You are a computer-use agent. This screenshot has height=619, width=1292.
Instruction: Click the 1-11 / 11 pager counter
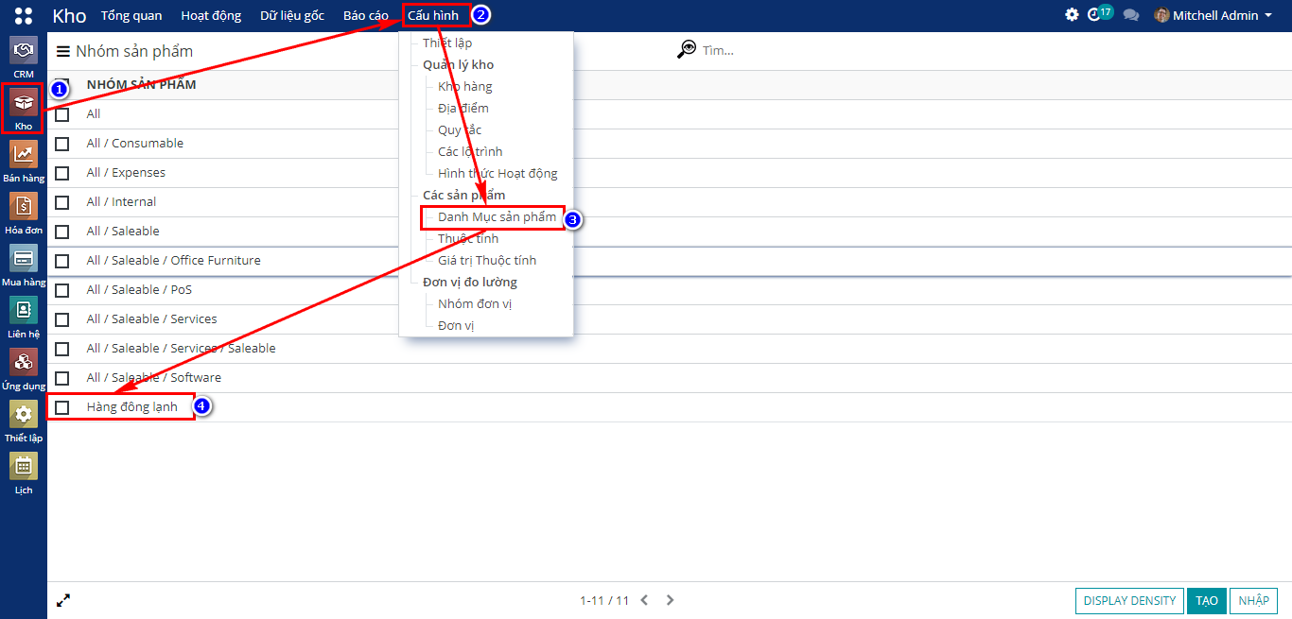[x=604, y=600]
